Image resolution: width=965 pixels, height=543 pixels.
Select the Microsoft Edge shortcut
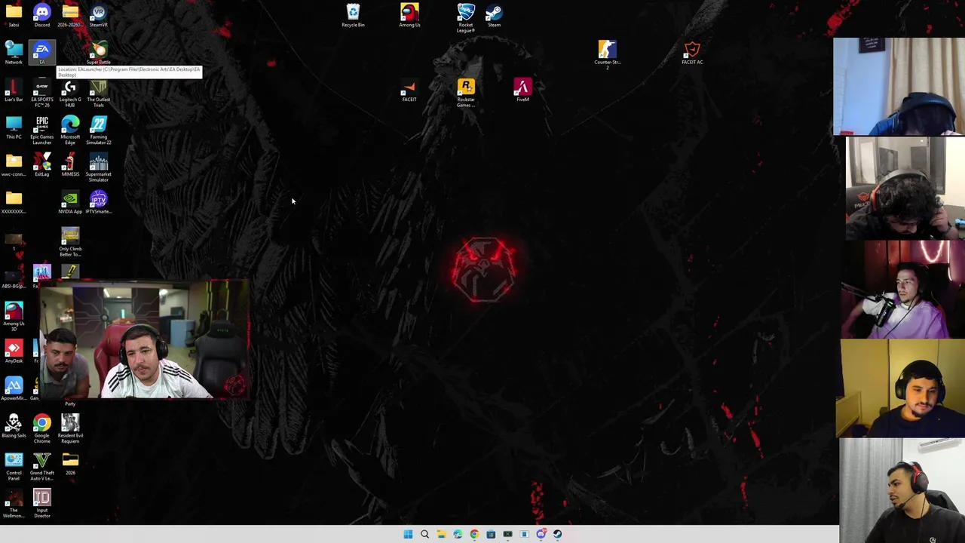(x=70, y=130)
